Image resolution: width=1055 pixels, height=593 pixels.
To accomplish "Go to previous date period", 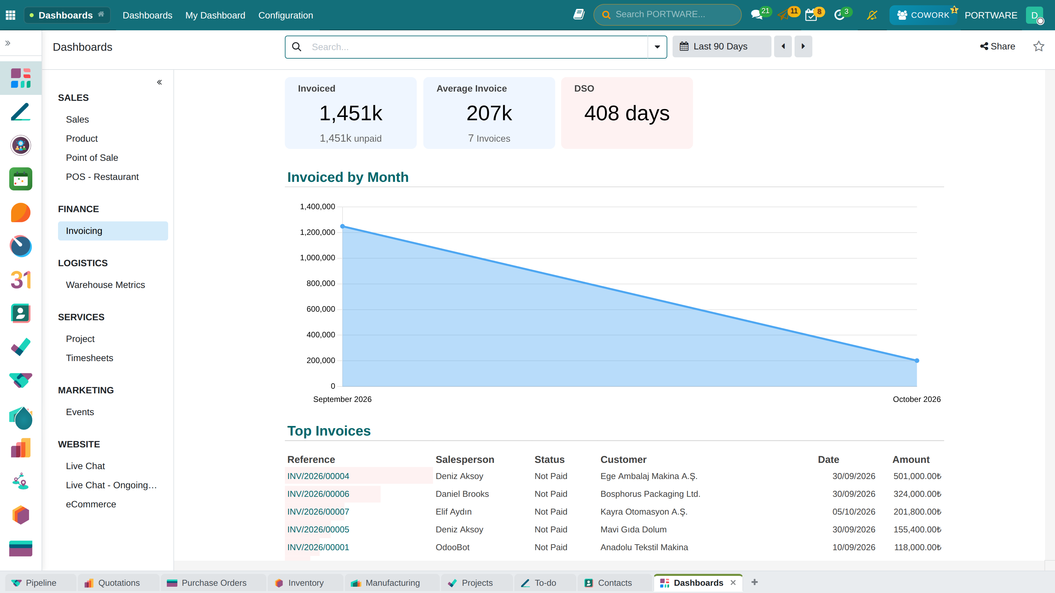I will click(783, 46).
